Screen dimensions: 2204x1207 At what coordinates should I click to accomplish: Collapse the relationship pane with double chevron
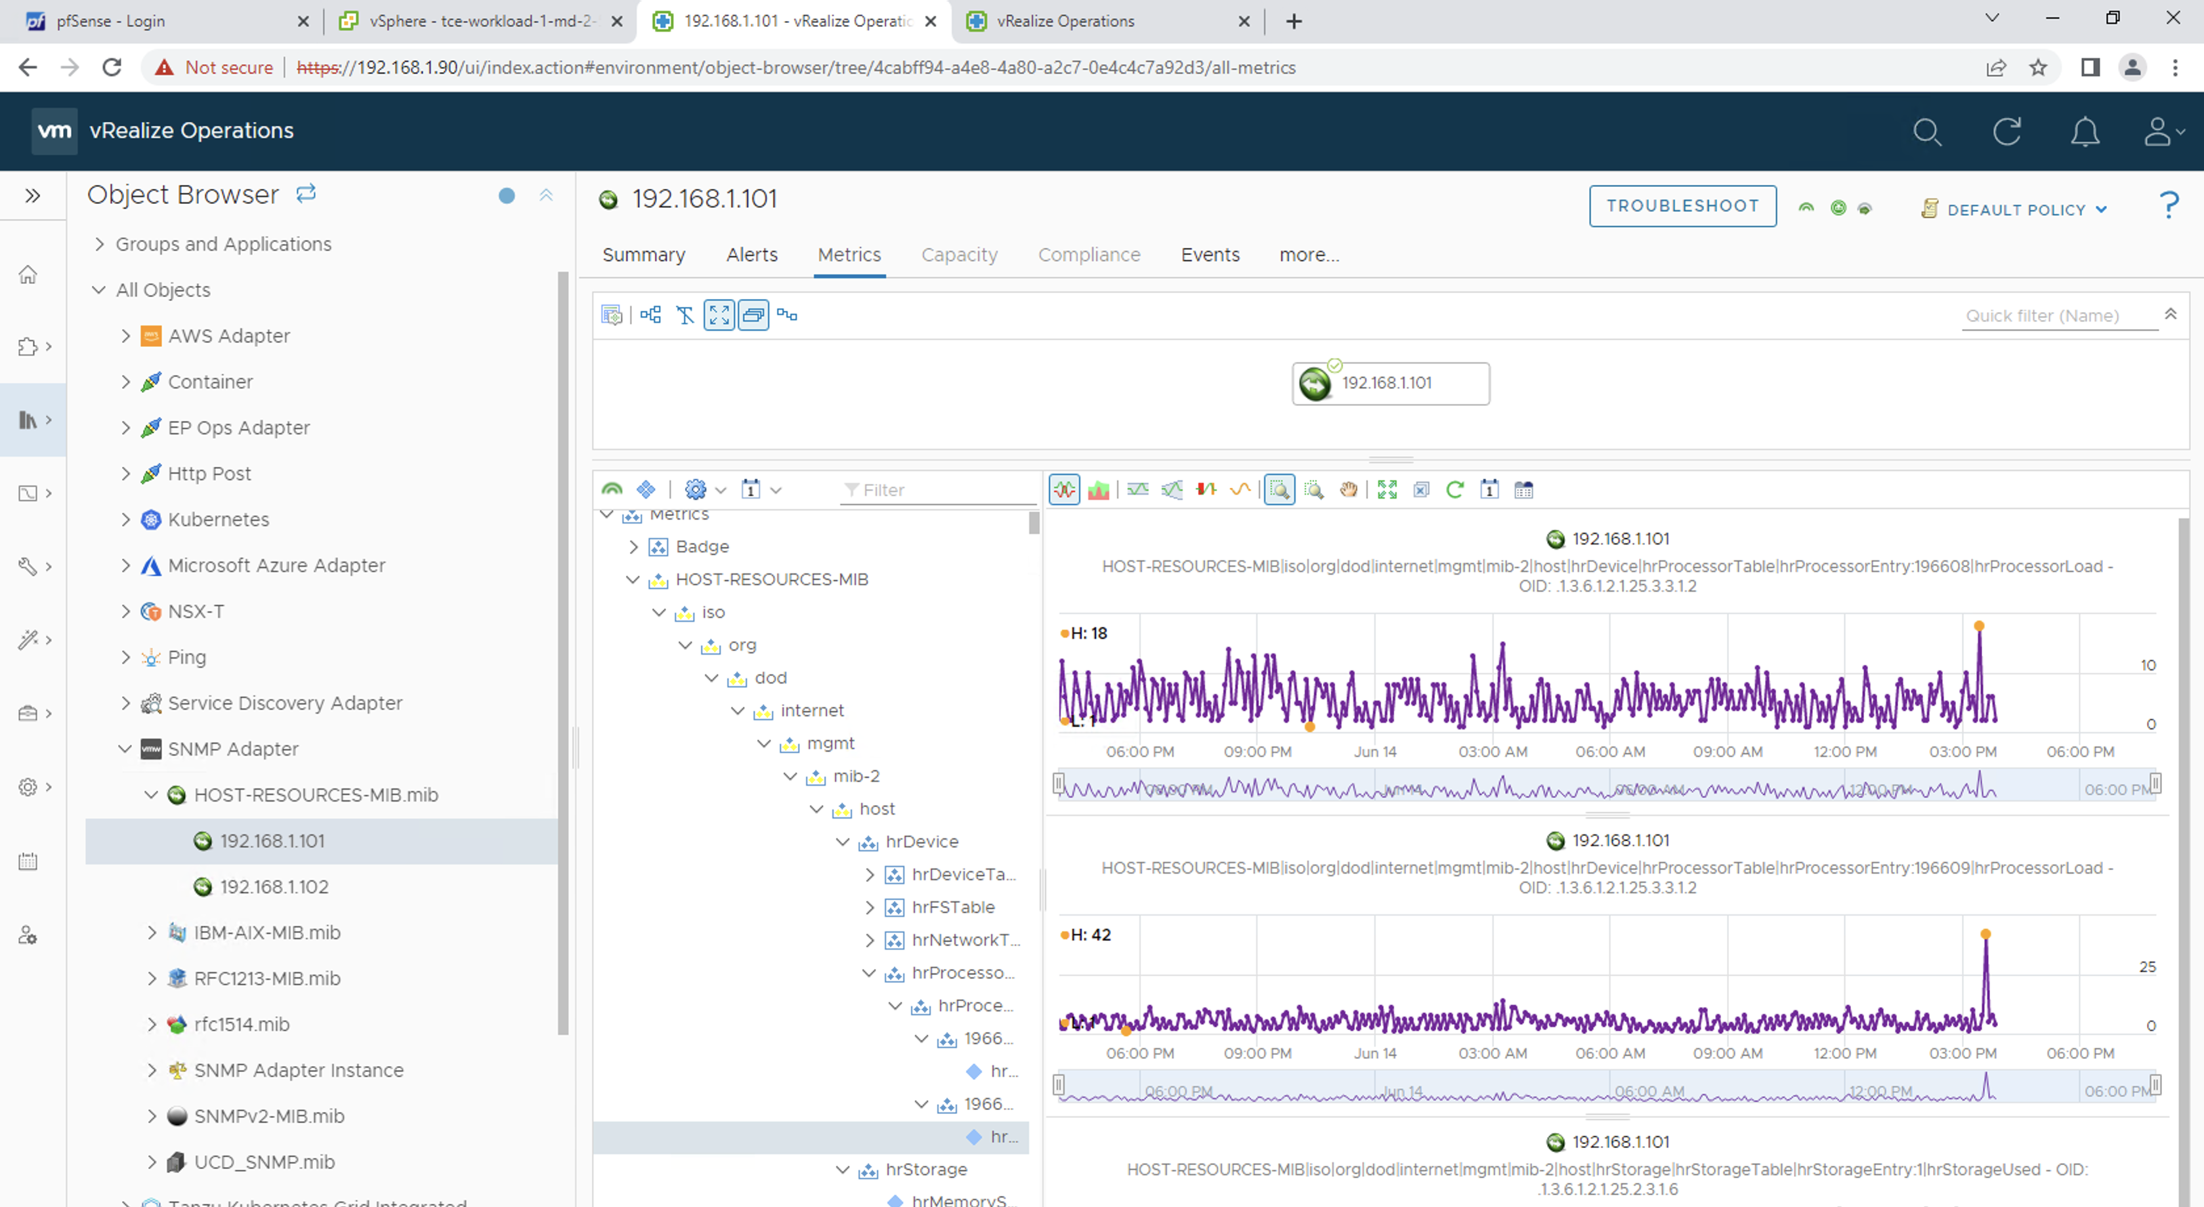coord(2171,315)
